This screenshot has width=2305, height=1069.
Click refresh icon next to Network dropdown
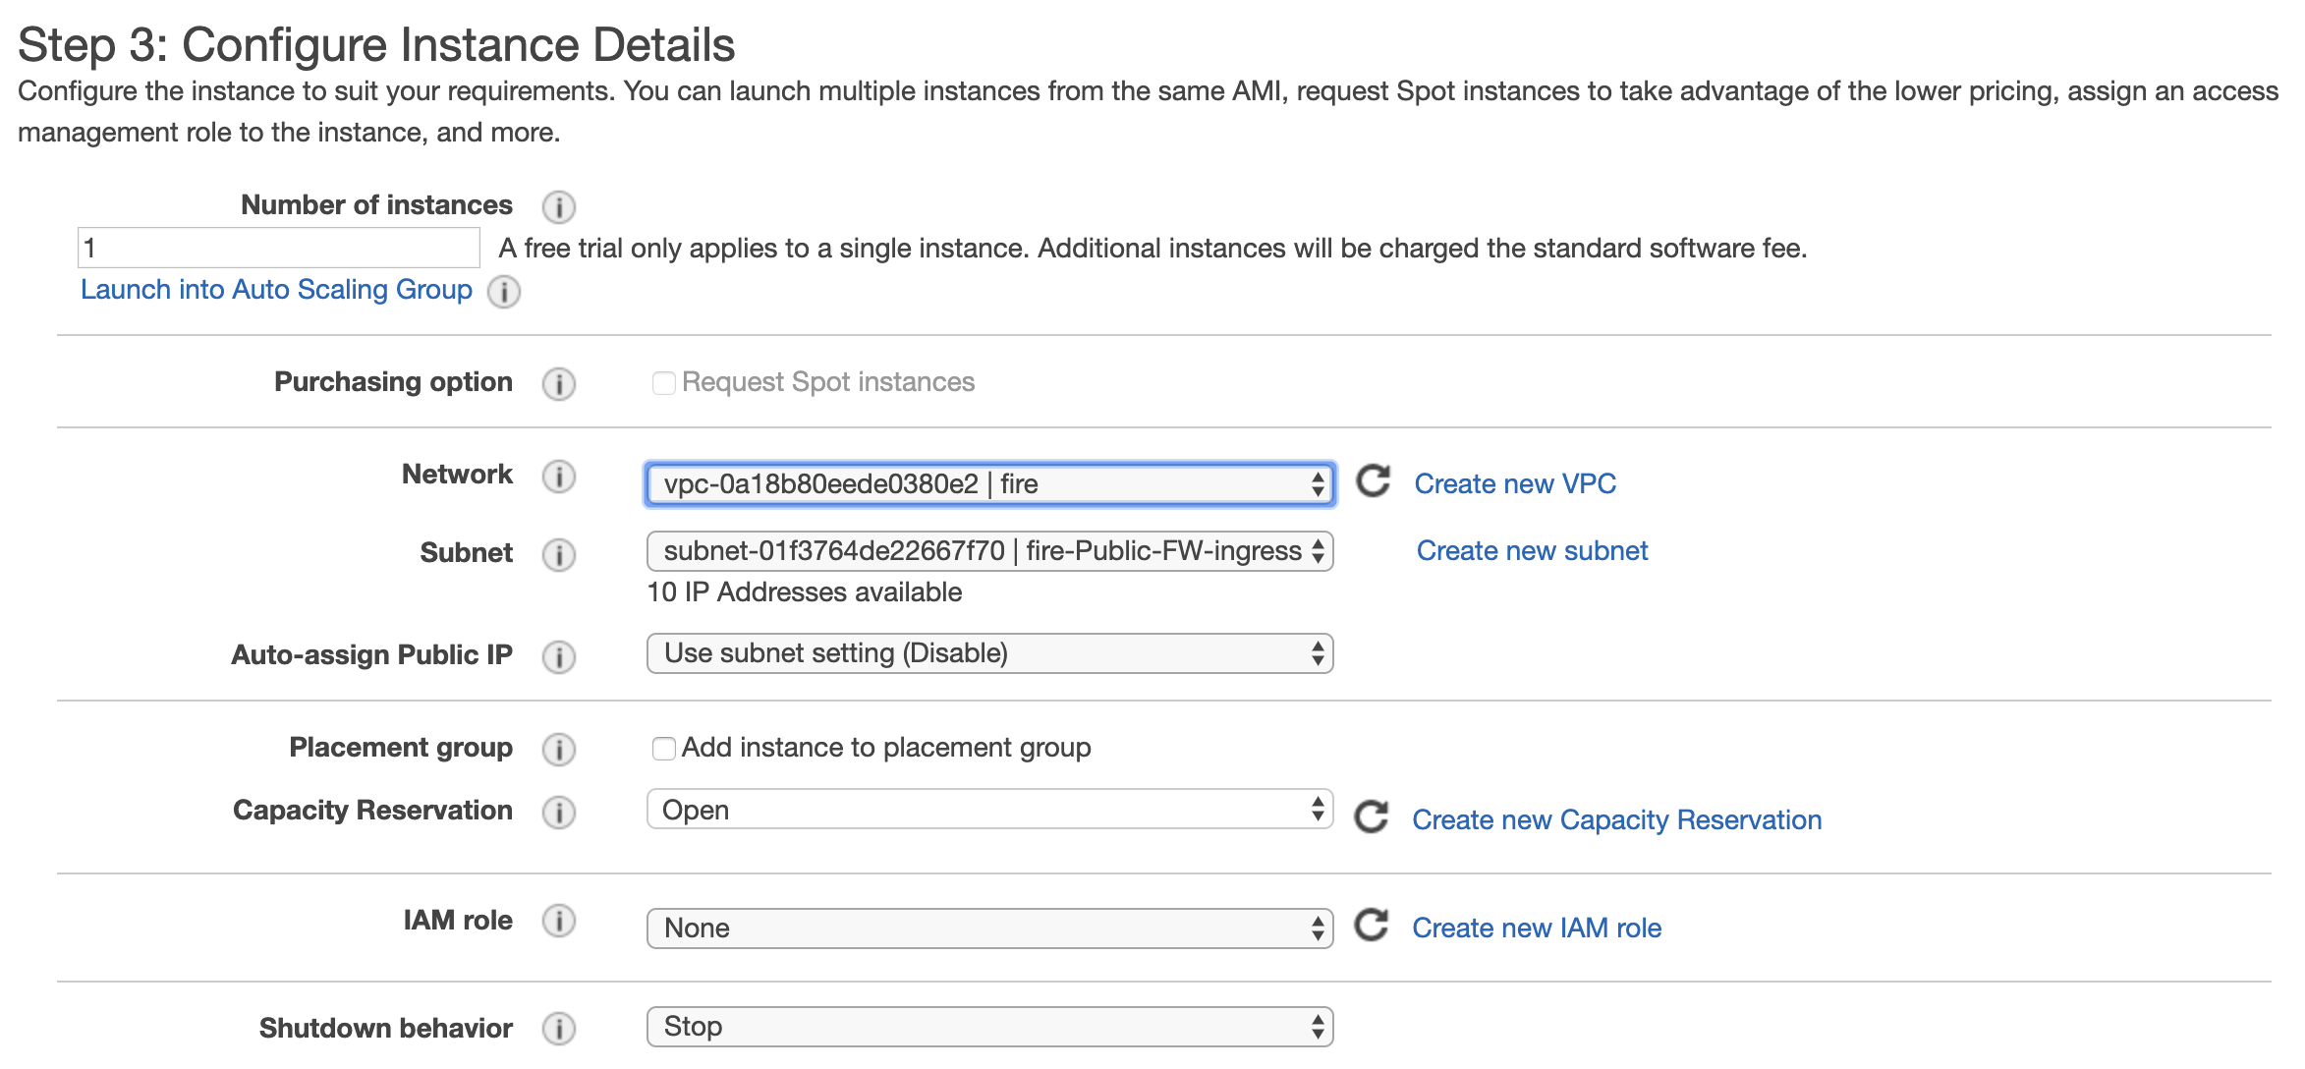tap(1373, 481)
